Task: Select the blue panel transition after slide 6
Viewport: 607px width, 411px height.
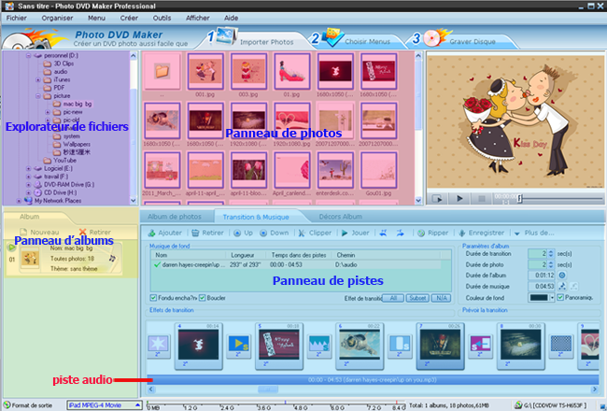Action: click(400, 345)
